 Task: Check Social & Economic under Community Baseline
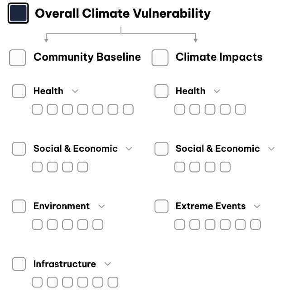coord(19,149)
